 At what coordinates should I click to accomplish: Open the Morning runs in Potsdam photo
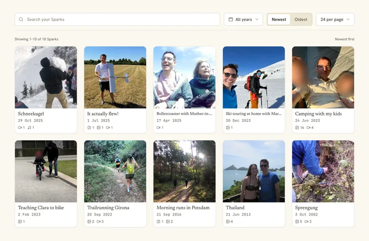pos(184,171)
